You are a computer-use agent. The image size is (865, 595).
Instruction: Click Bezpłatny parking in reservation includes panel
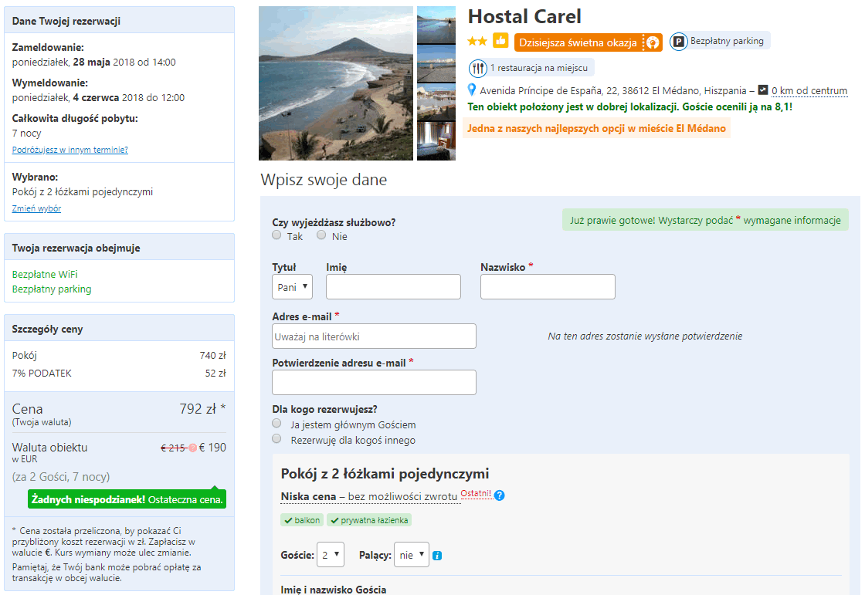(x=52, y=289)
